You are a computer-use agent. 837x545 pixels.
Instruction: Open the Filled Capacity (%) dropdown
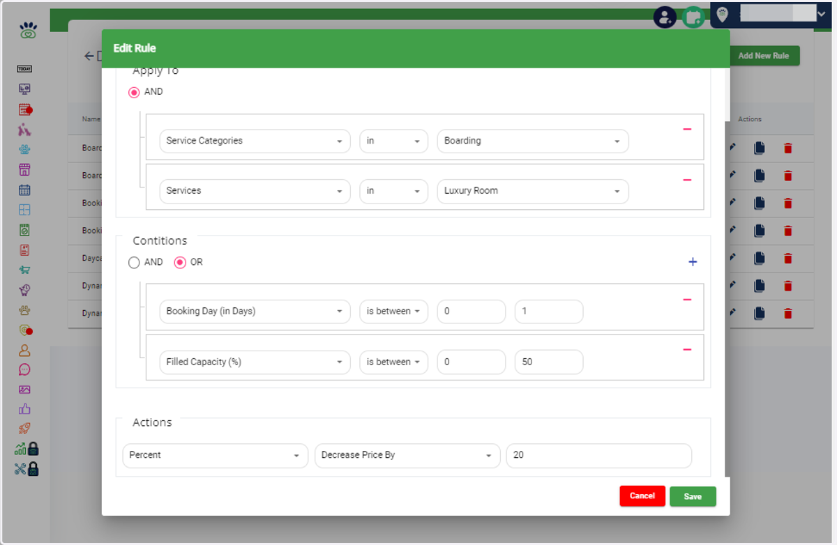[255, 362]
